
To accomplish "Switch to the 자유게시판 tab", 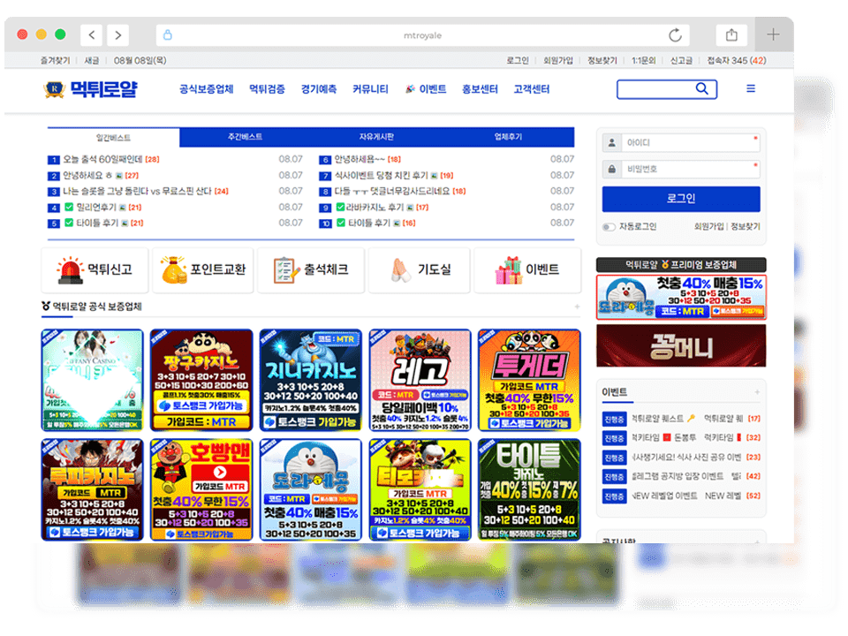I will [x=376, y=137].
